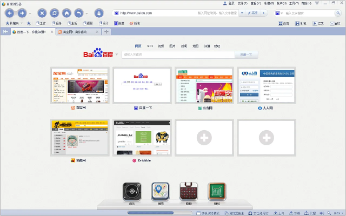Open a new tab with plus button

click(x=106, y=32)
